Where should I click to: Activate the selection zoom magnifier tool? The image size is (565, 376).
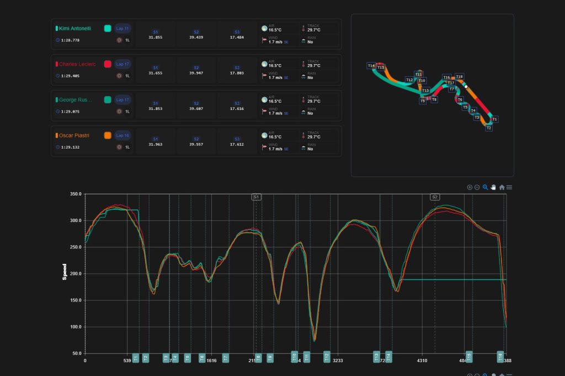(486, 187)
